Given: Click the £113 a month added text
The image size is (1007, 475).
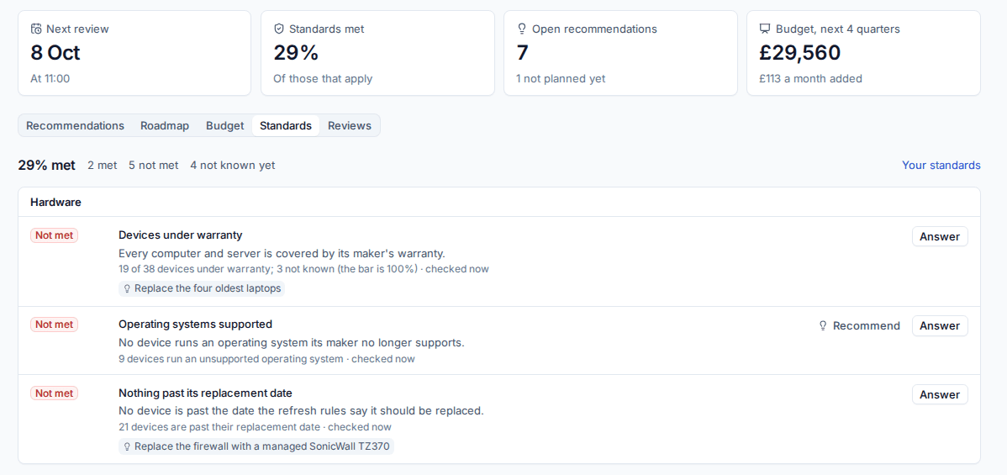Looking at the screenshot, I should pos(810,79).
